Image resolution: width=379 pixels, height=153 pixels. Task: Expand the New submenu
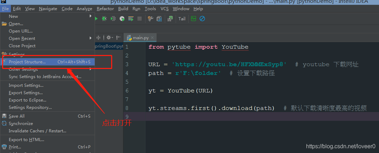(x=47, y=16)
